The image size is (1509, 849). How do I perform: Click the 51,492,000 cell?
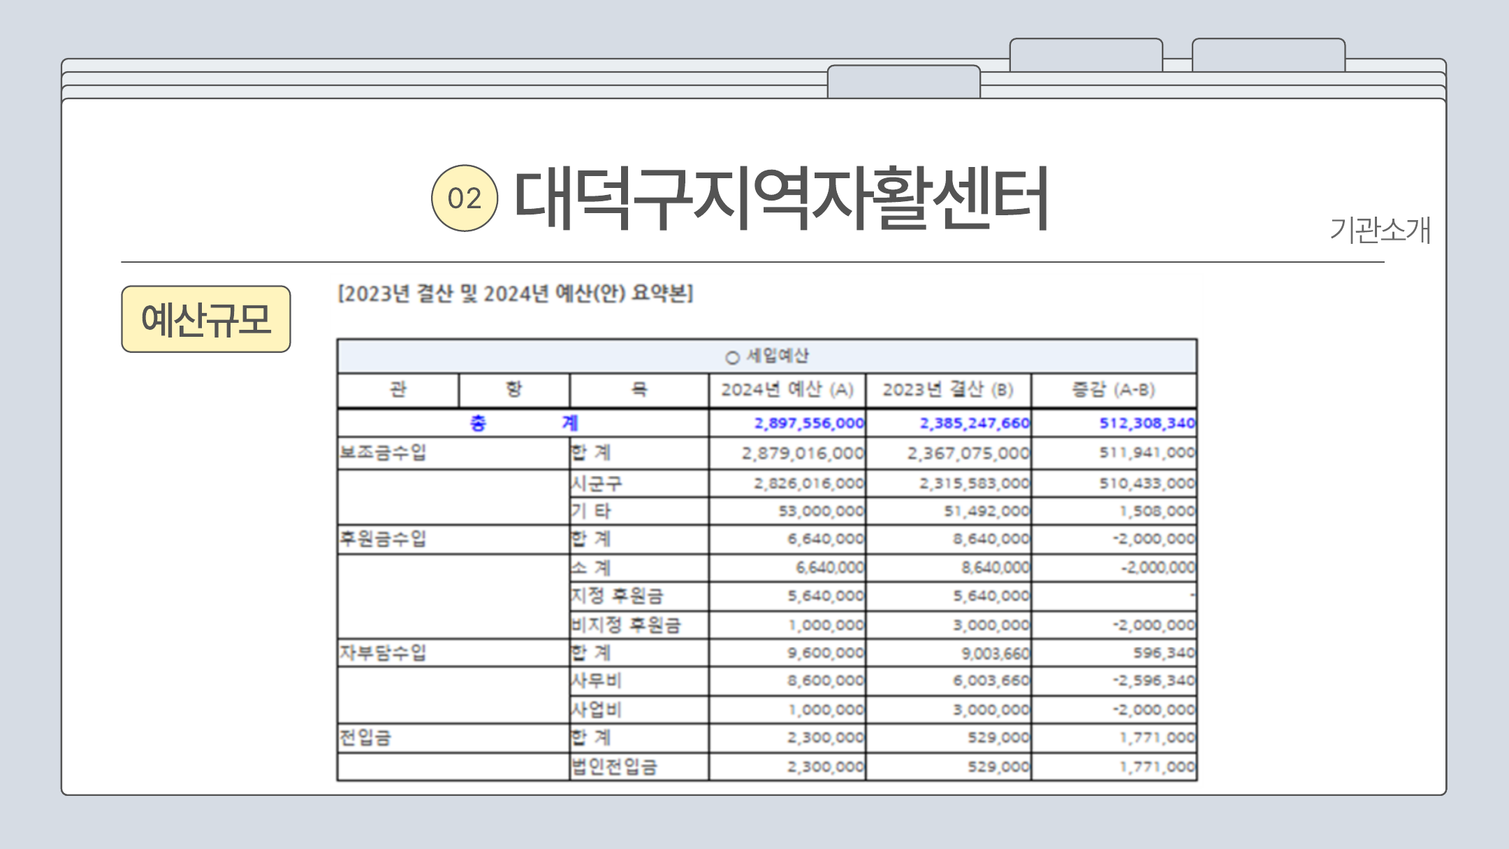pos(987,511)
